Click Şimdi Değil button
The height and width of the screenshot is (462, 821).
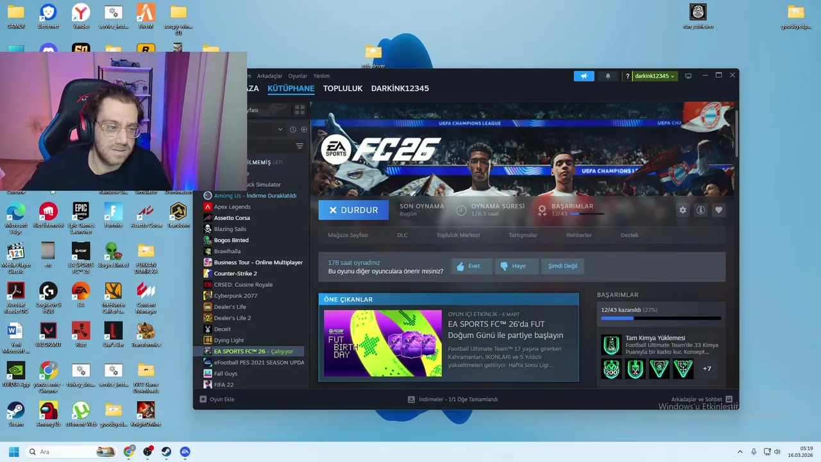point(563,266)
